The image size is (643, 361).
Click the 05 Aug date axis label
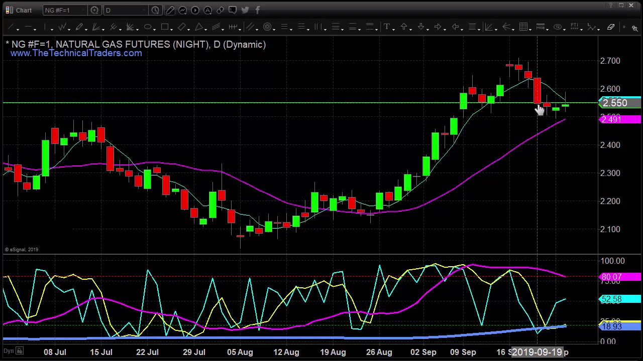point(240,352)
